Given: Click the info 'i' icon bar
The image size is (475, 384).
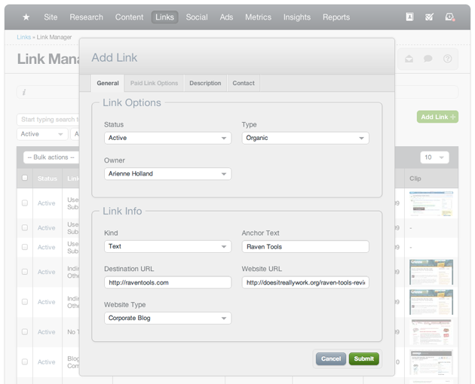Looking at the screenshot, I should 24,92.
